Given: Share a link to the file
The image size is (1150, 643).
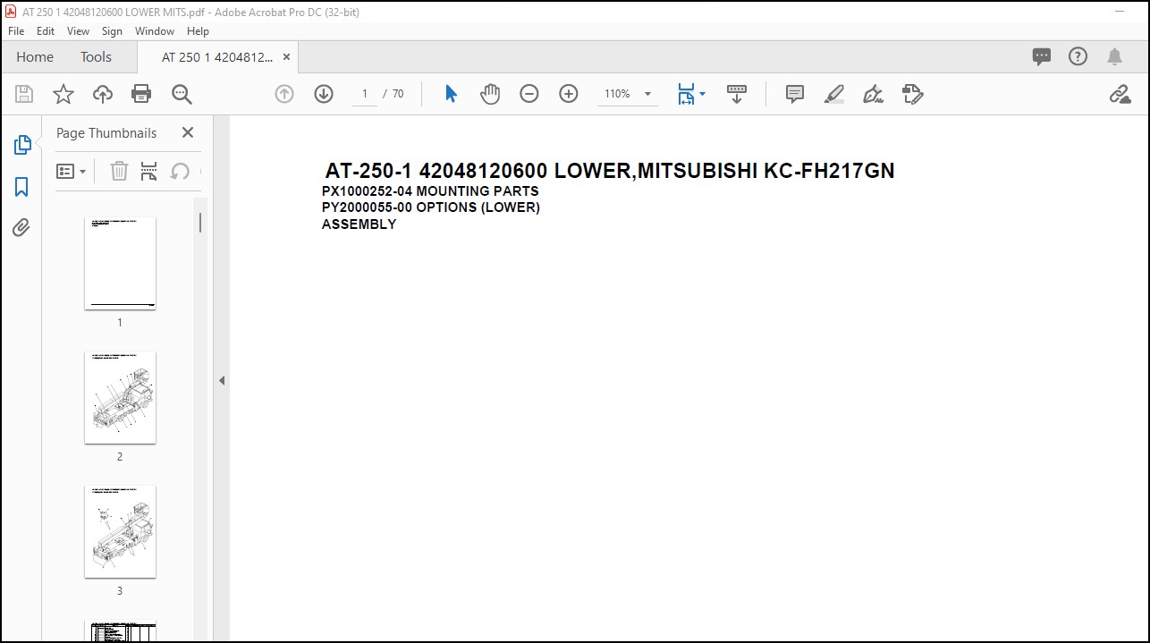Looking at the screenshot, I should pyautogui.click(x=1120, y=94).
